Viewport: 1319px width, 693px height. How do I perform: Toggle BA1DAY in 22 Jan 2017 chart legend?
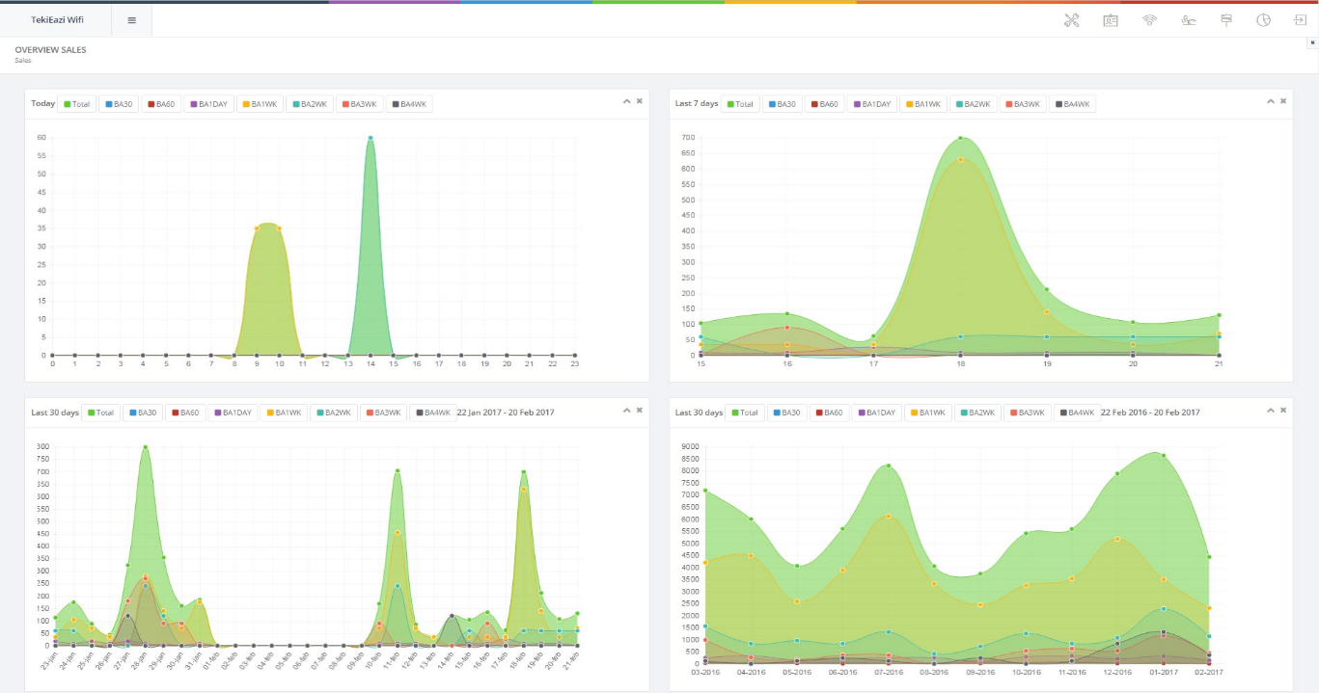[x=233, y=413]
